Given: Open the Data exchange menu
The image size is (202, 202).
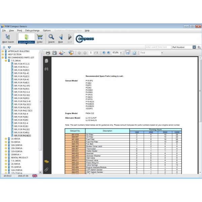Looking at the screenshot, I should click(x=32, y=30).
